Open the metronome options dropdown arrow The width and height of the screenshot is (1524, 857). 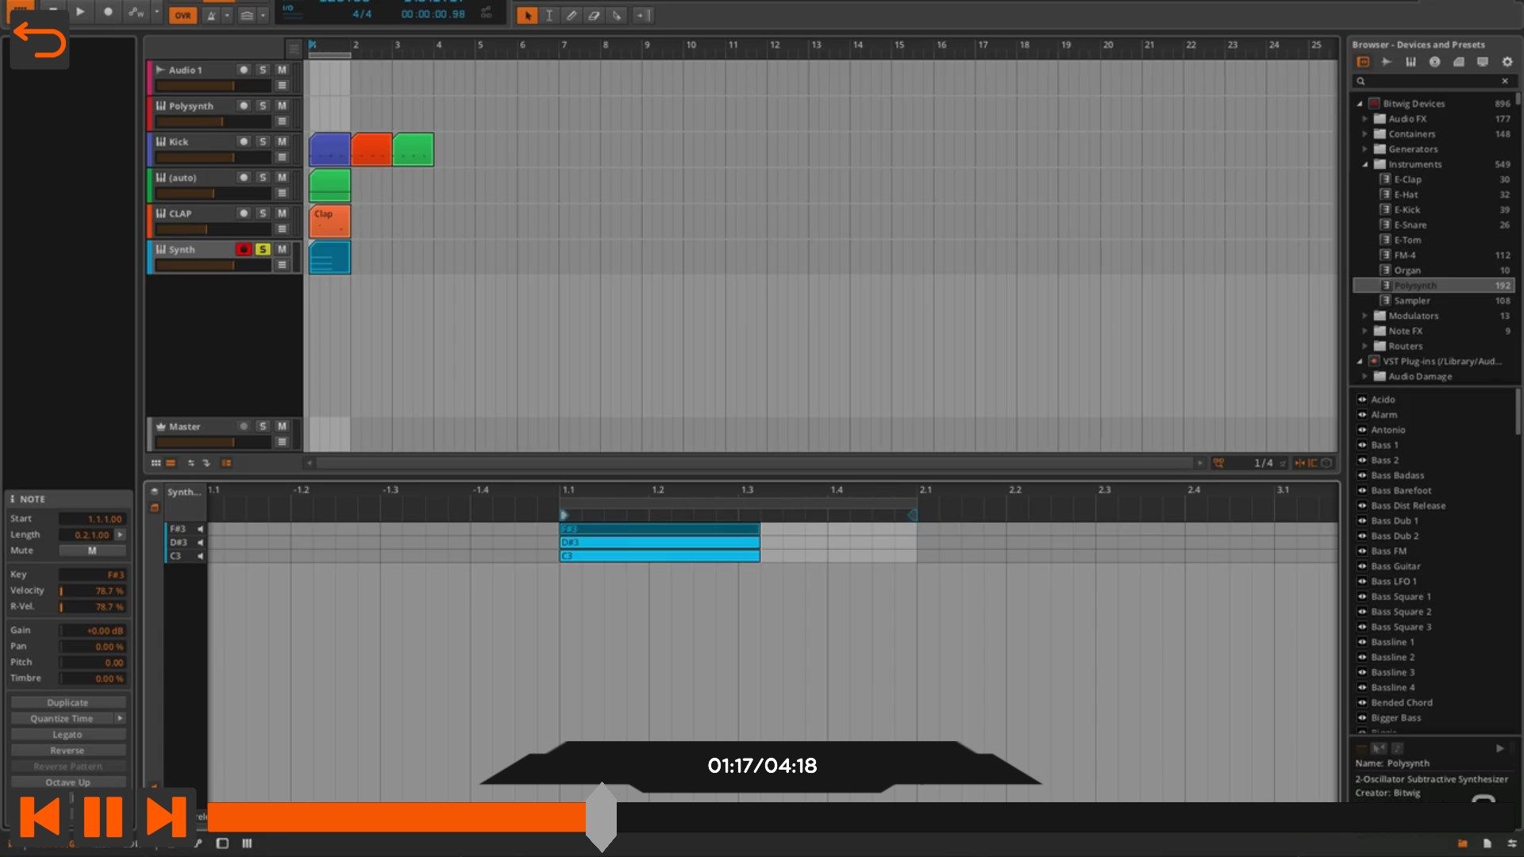tap(227, 15)
